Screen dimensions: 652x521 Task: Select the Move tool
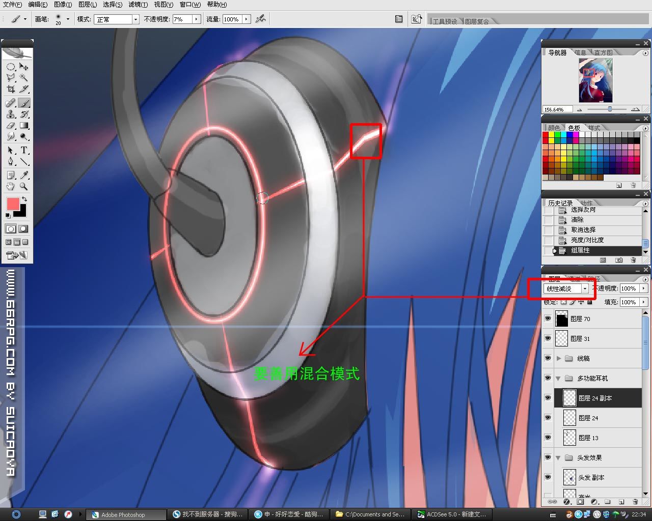coord(24,67)
